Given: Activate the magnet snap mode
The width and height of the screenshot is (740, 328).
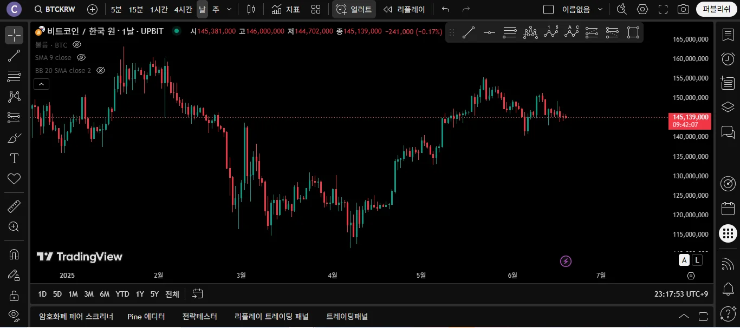Looking at the screenshot, I should [x=14, y=254].
